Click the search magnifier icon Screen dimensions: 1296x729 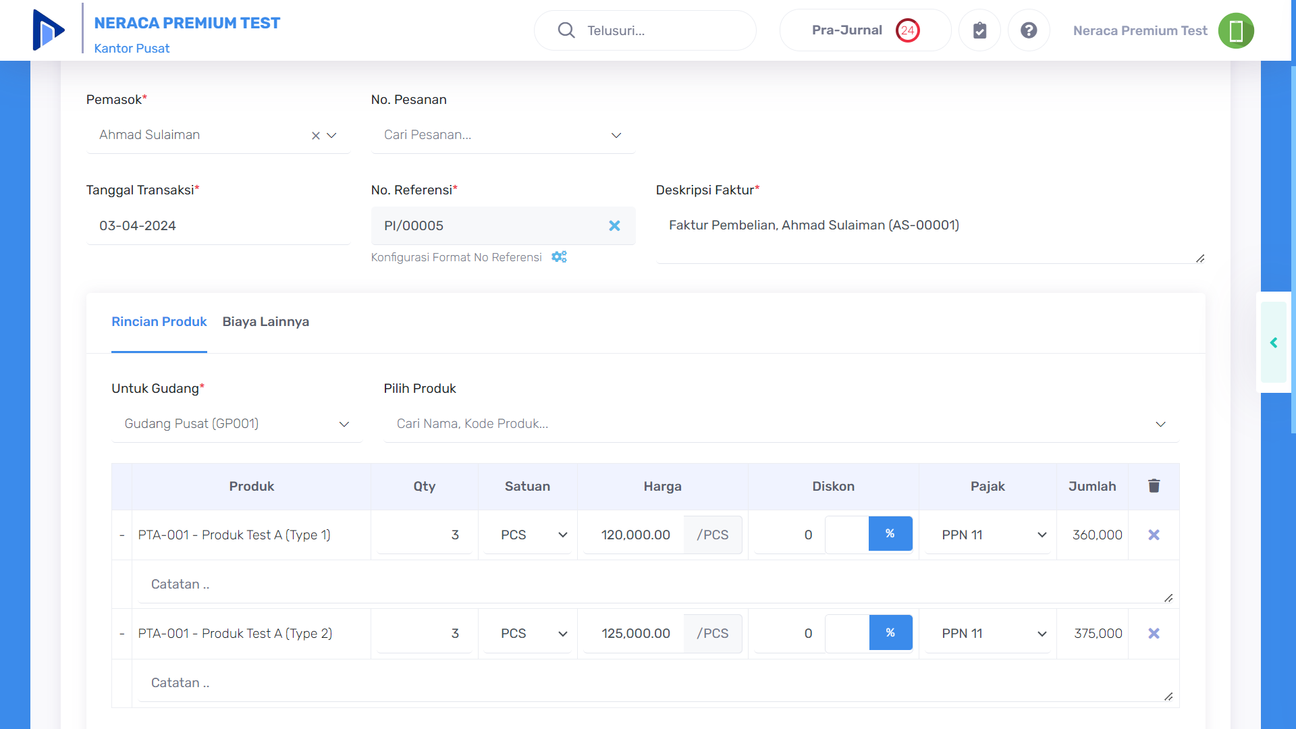tap(566, 30)
